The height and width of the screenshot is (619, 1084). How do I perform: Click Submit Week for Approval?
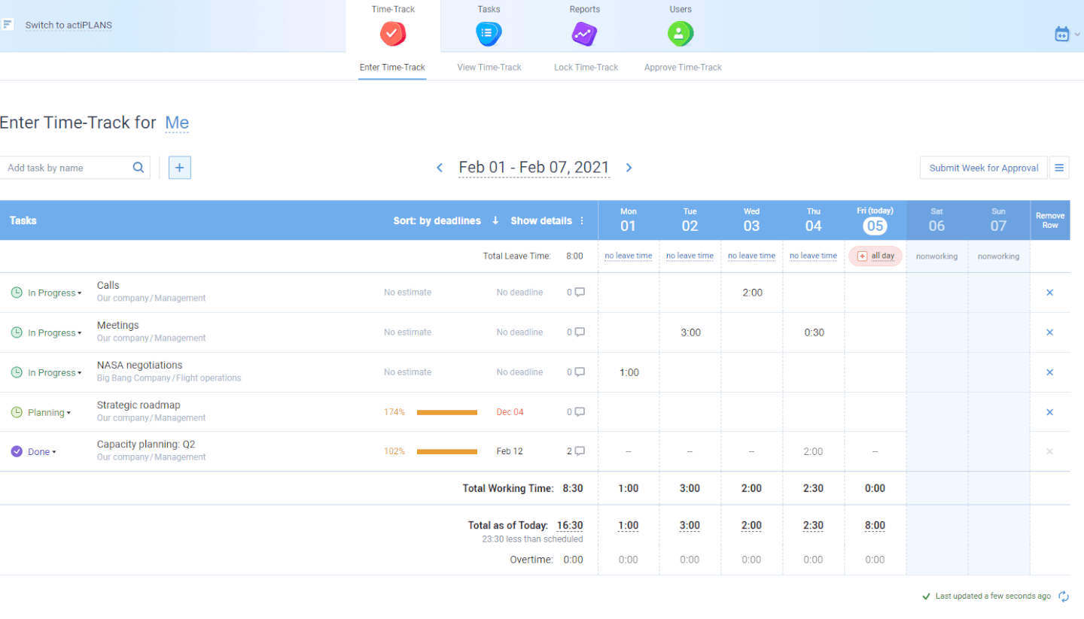[x=983, y=167]
